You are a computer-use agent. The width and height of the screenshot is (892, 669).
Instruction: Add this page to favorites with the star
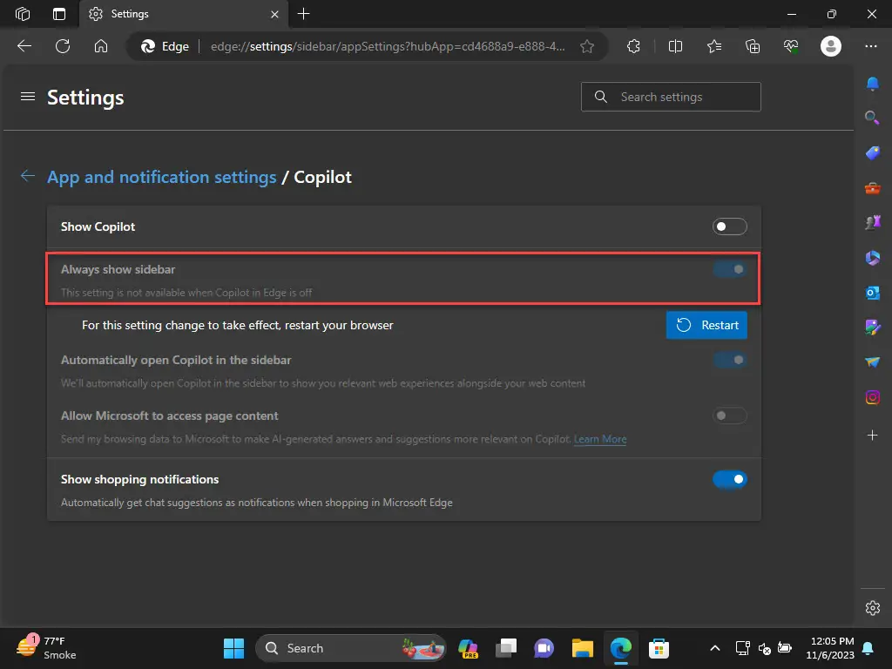[587, 46]
